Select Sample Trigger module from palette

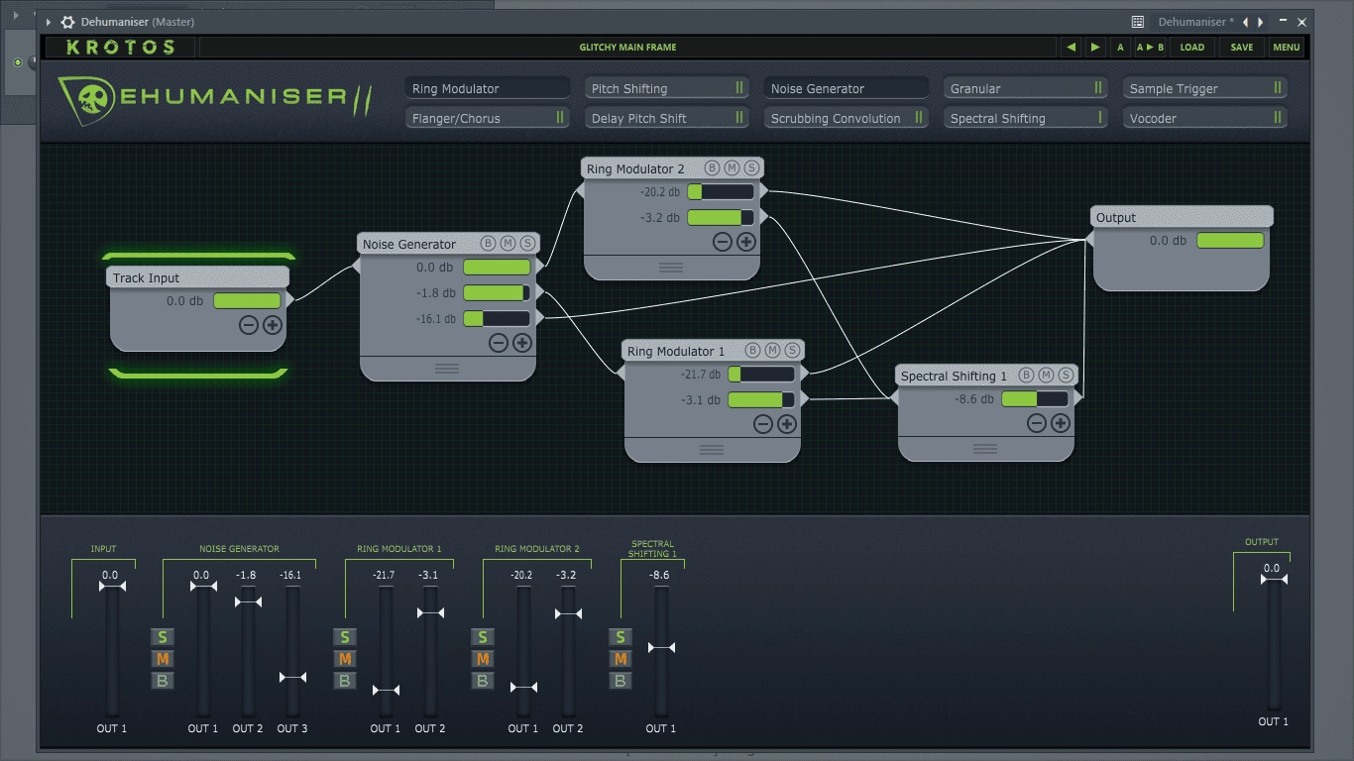pyautogui.click(x=1205, y=88)
